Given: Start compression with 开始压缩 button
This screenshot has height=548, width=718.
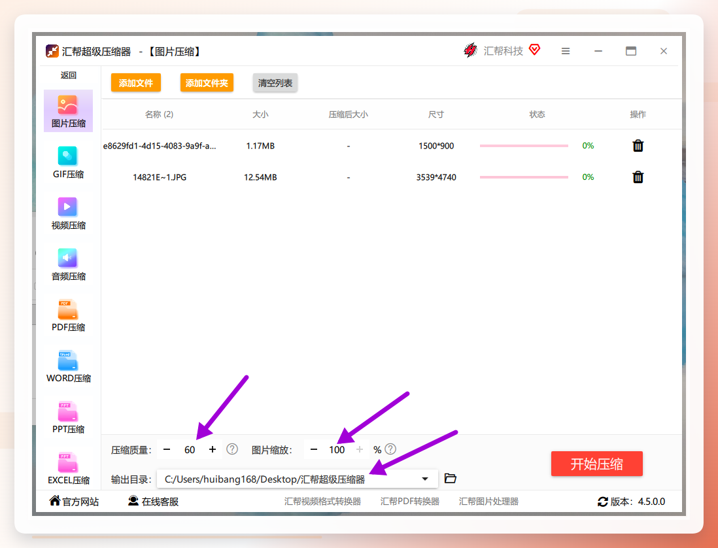Looking at the screenshot, I should pos(596,464).
